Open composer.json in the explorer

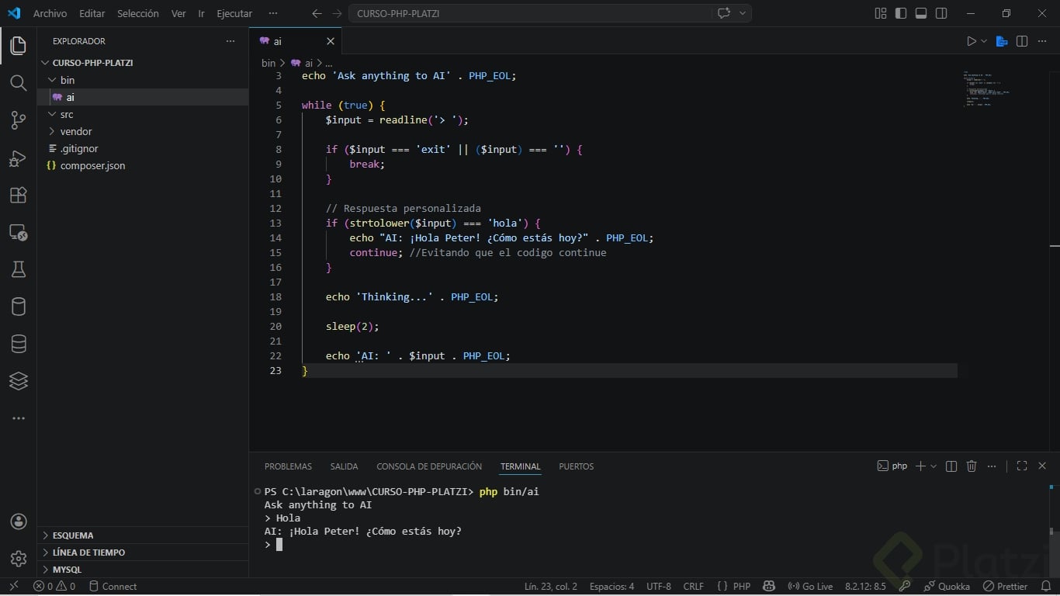92,165
